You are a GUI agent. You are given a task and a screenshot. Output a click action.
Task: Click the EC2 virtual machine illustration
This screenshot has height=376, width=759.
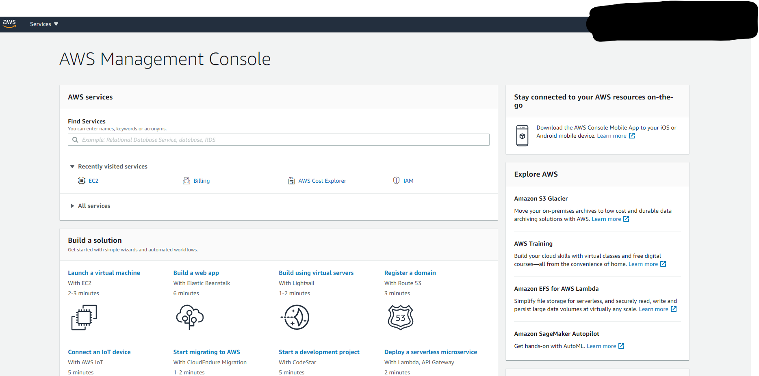(84, 318)
